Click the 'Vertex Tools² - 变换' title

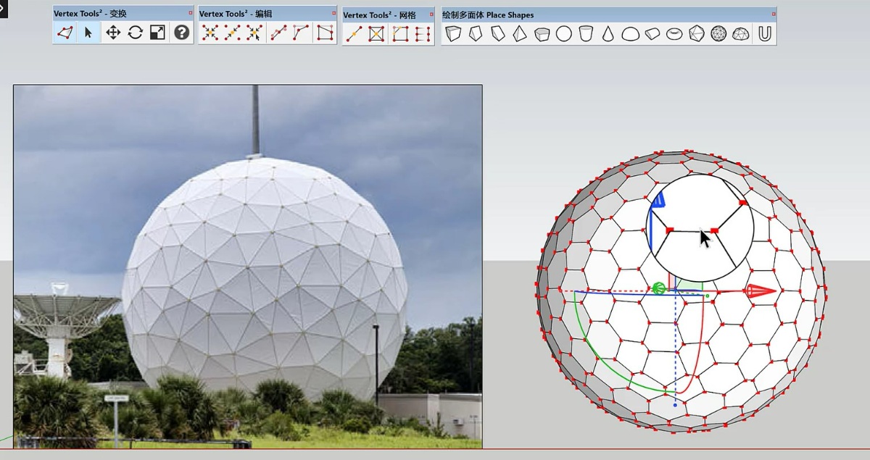coord(90,13)
